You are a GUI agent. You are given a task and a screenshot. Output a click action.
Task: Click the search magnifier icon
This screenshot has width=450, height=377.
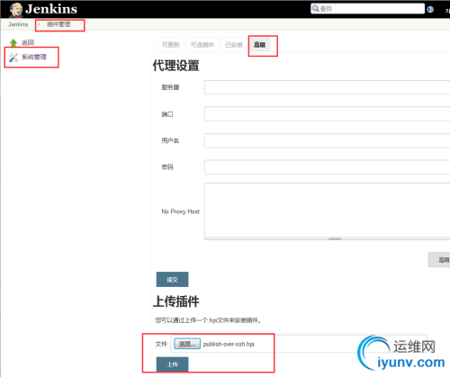315,8
